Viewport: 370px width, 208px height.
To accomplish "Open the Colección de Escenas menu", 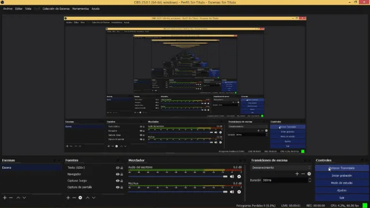I will pos(56,9).
